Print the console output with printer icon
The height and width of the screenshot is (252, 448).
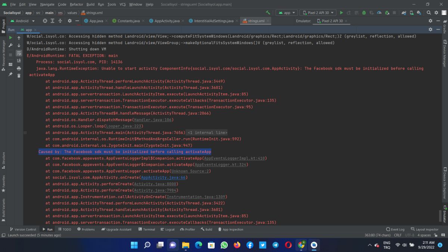(x=19, y=68)
